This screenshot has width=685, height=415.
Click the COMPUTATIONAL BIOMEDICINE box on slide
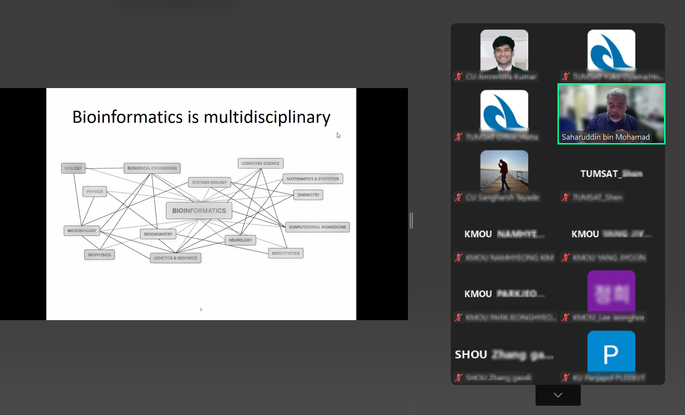pos(317,227)
